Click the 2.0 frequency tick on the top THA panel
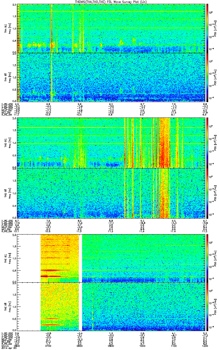The width and height of the screenshot is (219, 350). coord(15,5)
